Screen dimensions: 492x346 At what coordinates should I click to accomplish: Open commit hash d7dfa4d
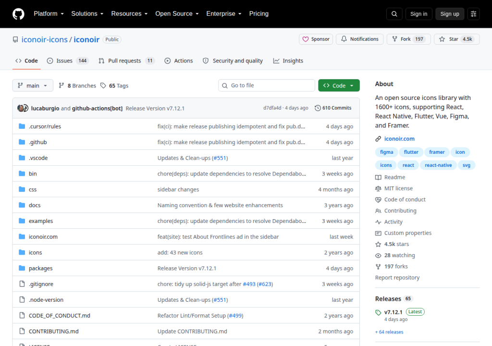[272, 108]
